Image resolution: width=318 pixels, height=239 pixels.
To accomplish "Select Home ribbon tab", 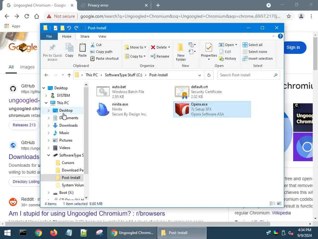I will pos(67,36).
